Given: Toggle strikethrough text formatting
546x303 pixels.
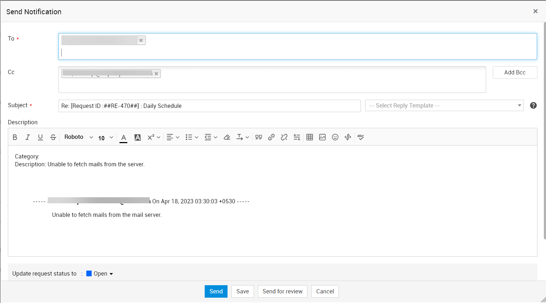Looking at the screenshot, I should pyautogui.click(x=53, y=137).
